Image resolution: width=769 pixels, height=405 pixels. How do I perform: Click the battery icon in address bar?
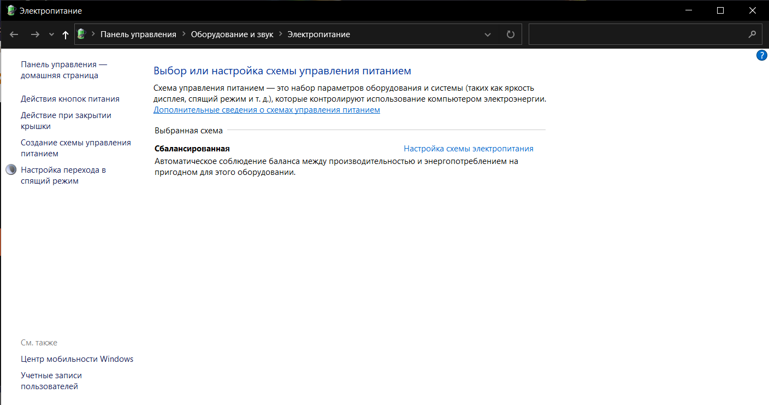81,34
